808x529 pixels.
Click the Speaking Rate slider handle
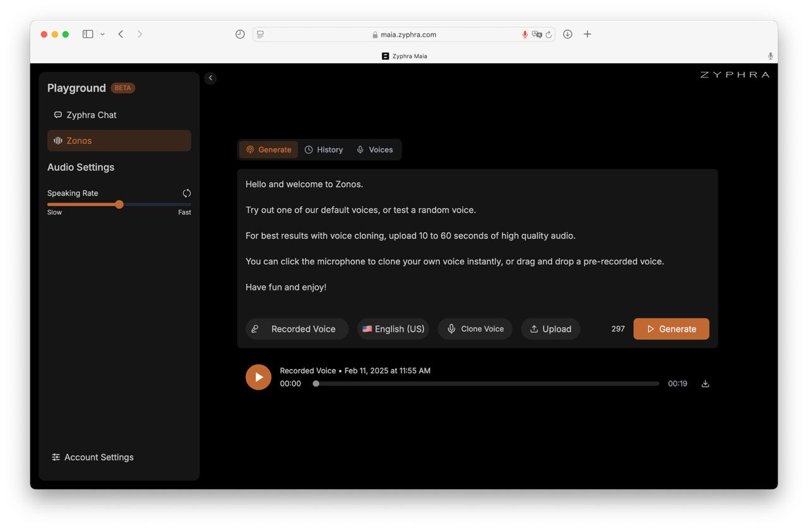point(119,204)
